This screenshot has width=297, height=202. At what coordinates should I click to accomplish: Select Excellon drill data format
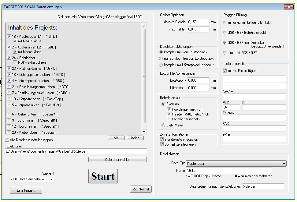[x=163, y=104]
